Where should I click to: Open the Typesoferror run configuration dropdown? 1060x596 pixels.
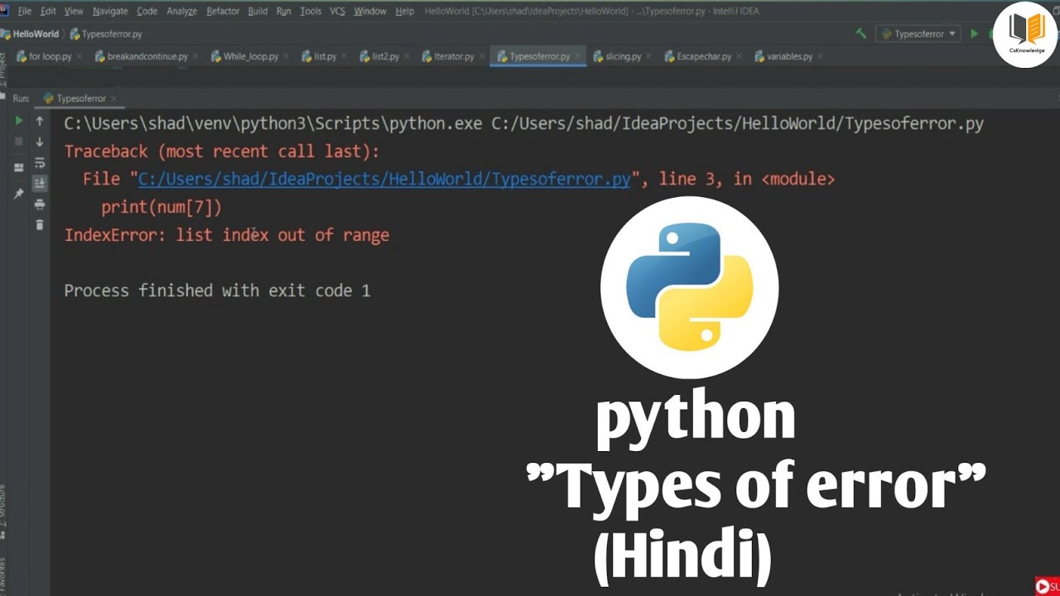pyautogui.click(x=918, y=34)
